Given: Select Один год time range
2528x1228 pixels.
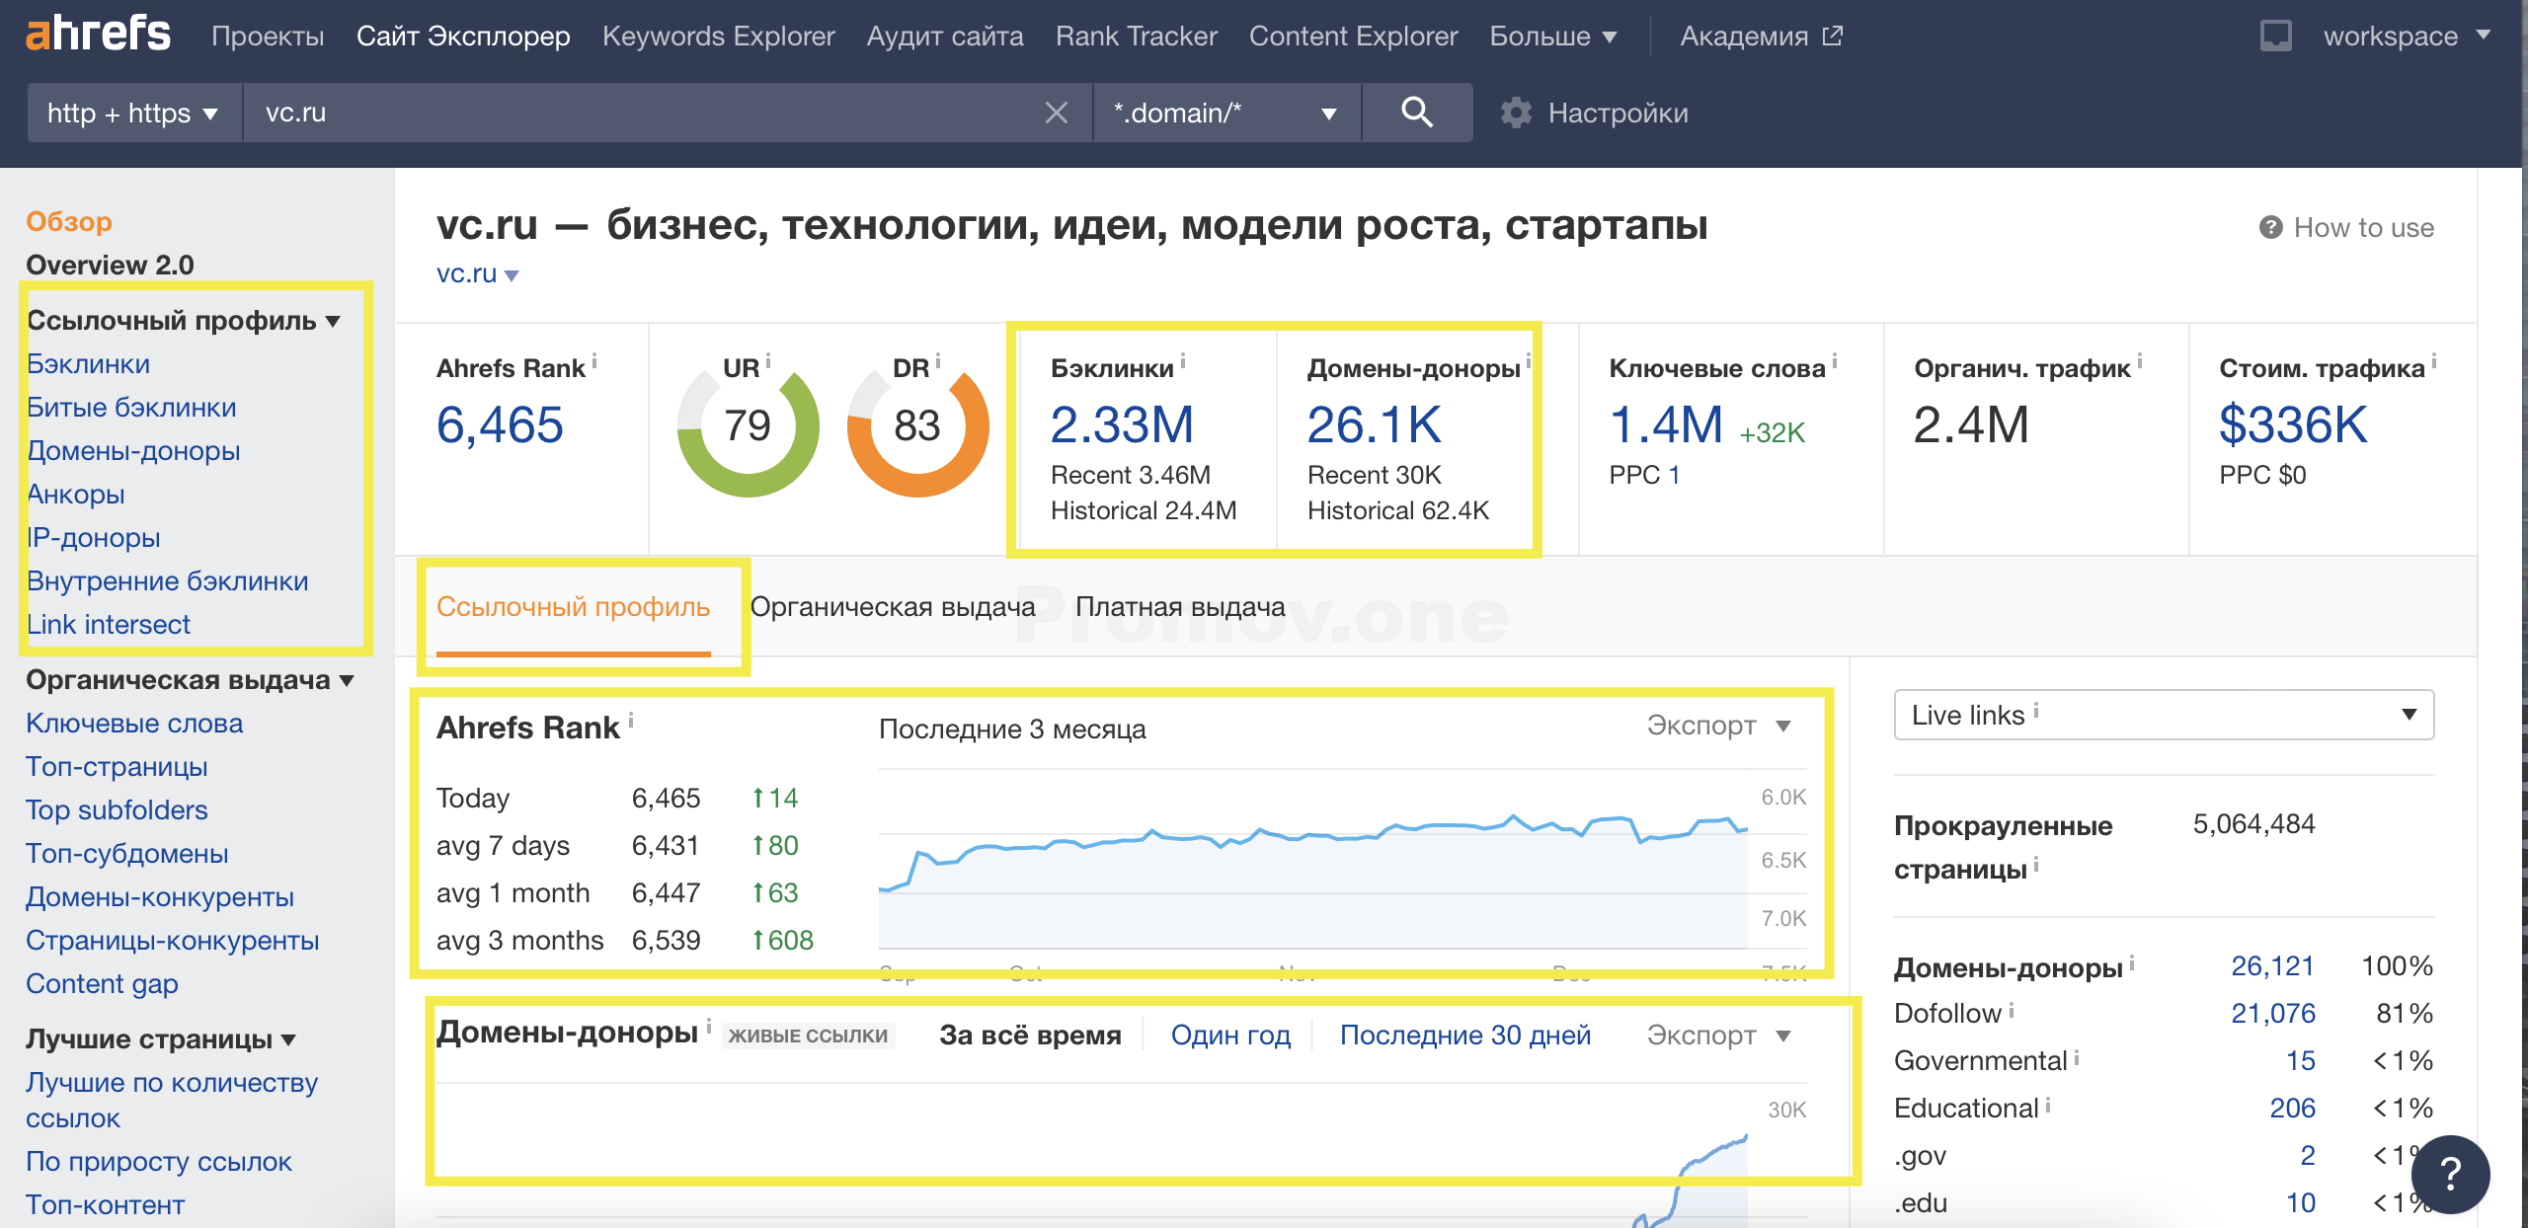Looking at the screenshot, I should (x=1230, y=1035).
